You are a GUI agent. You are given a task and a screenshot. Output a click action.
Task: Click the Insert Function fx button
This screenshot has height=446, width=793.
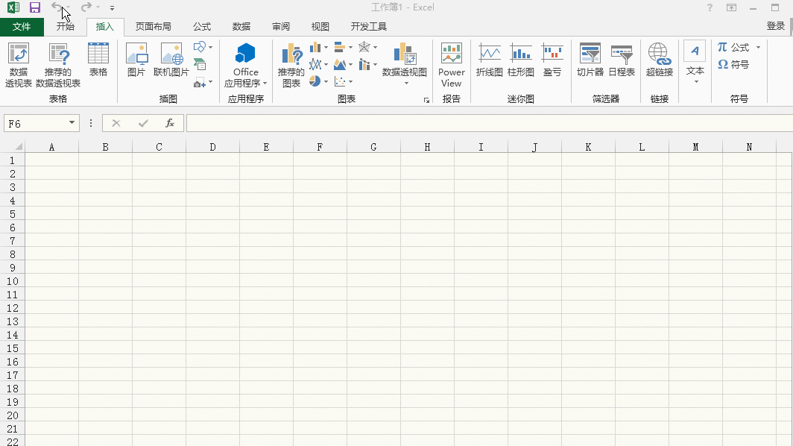point(170,123)
